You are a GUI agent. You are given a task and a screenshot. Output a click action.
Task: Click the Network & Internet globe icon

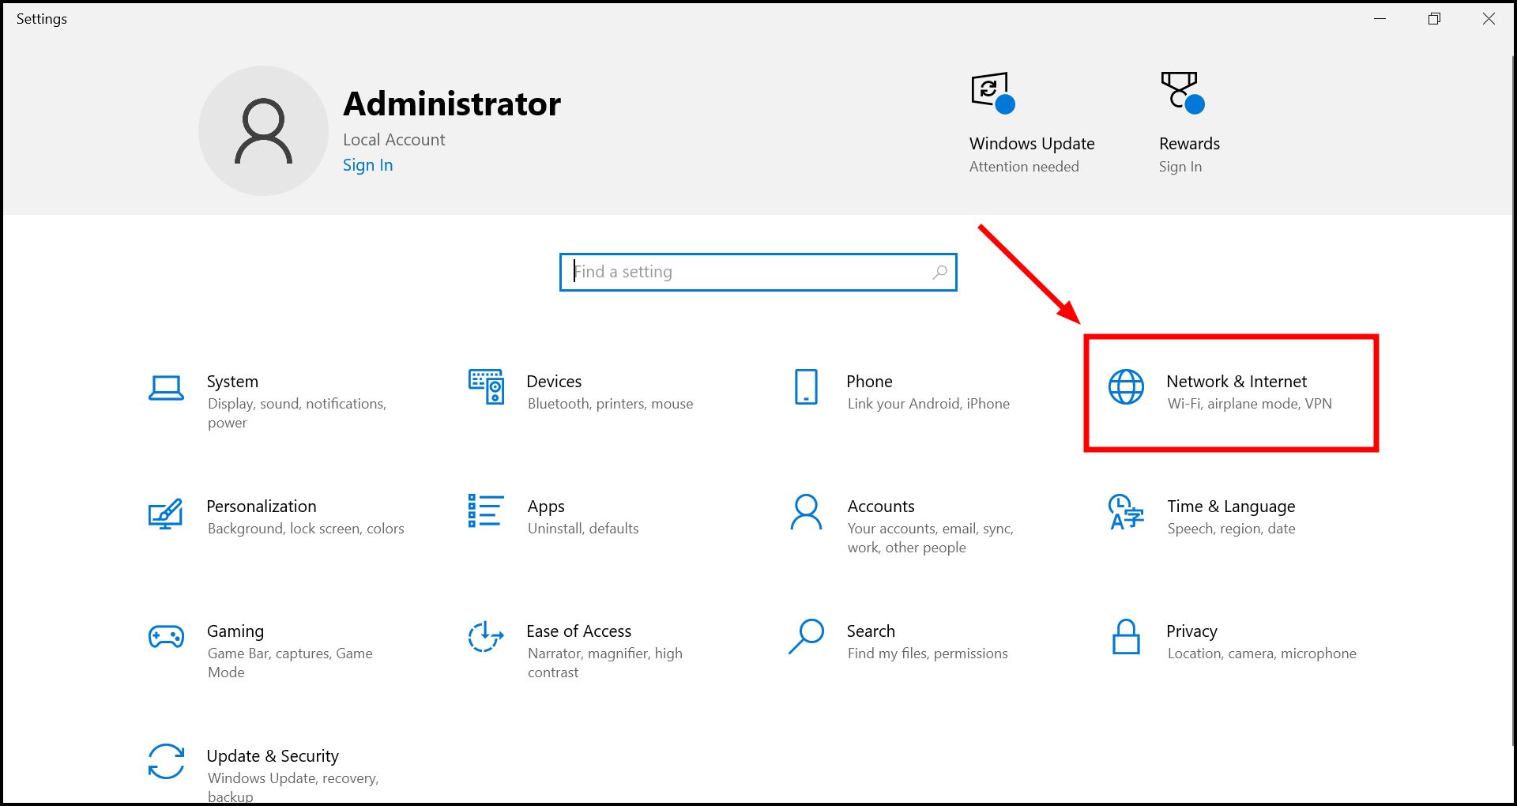tap(1126, 387)
